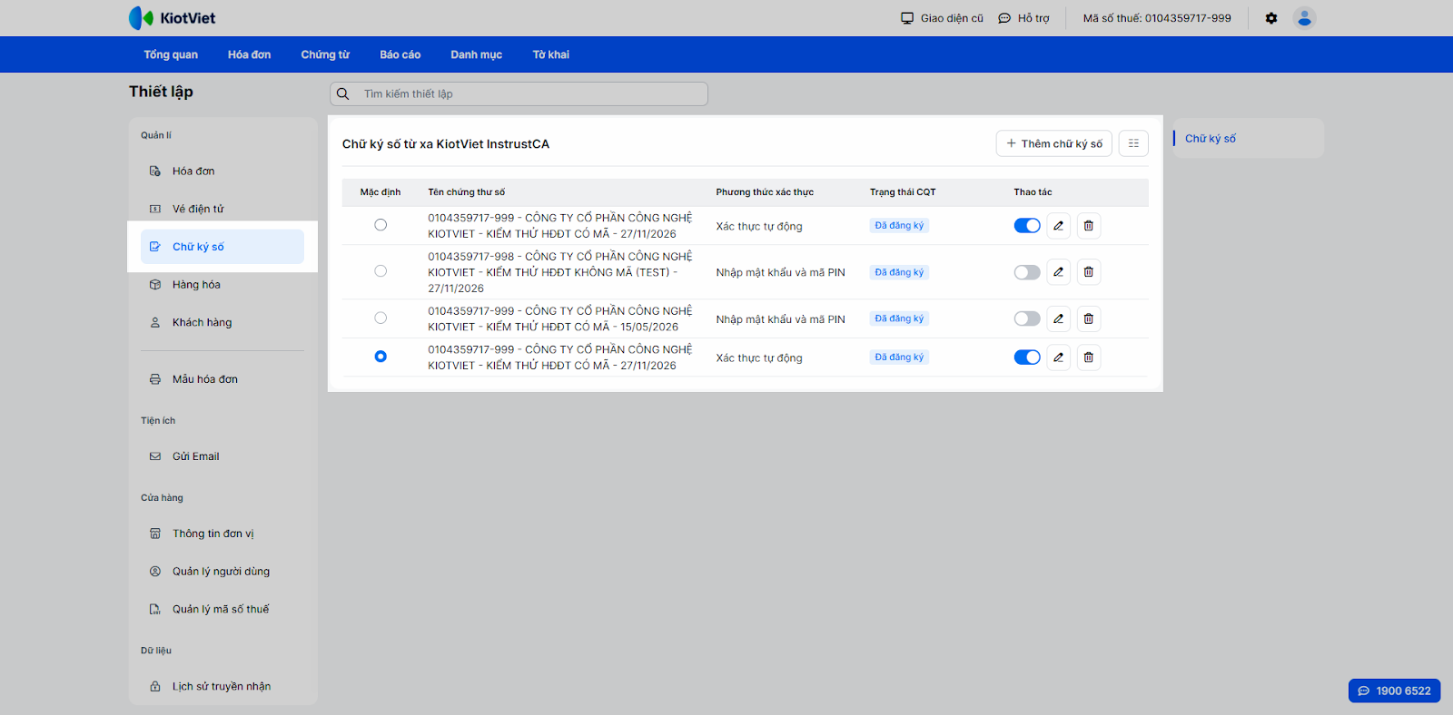Delete the 0104359717-998 certificate

point(1089,272)
